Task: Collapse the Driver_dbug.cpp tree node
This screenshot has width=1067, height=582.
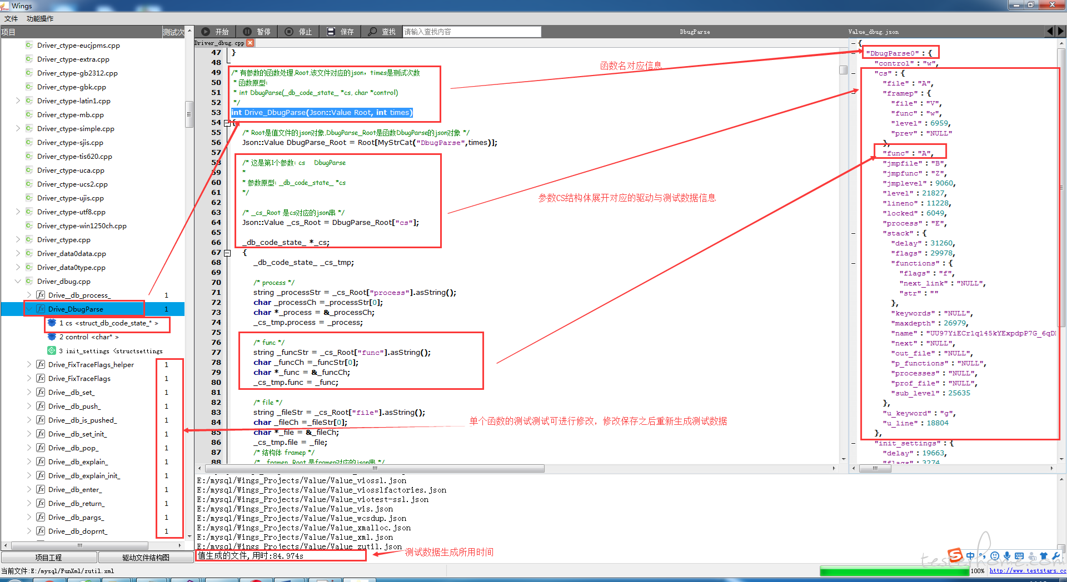Action: (x=18, y=281)
